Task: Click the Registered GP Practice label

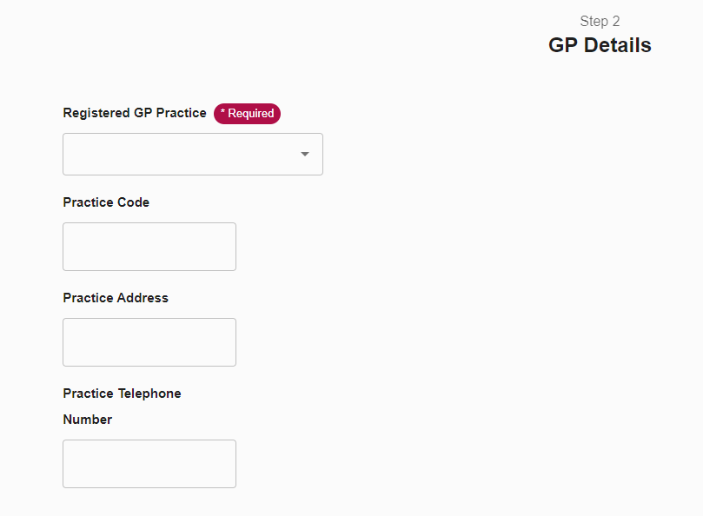Action: (135, 113)
